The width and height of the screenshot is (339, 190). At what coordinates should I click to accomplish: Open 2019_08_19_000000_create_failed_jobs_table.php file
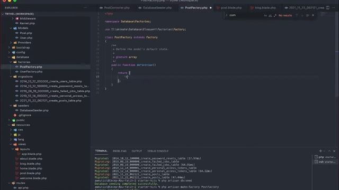coord(55,91)
